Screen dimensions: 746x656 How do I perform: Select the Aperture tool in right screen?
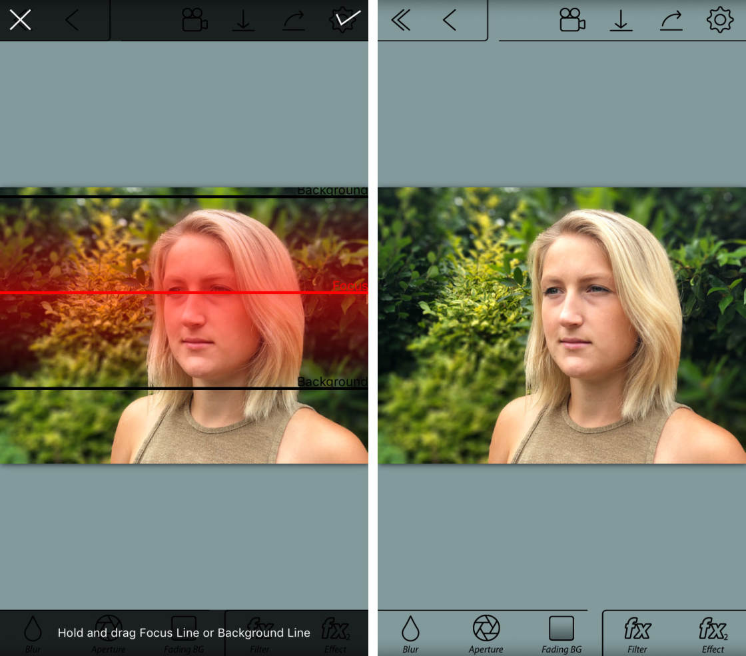point(486,634)
